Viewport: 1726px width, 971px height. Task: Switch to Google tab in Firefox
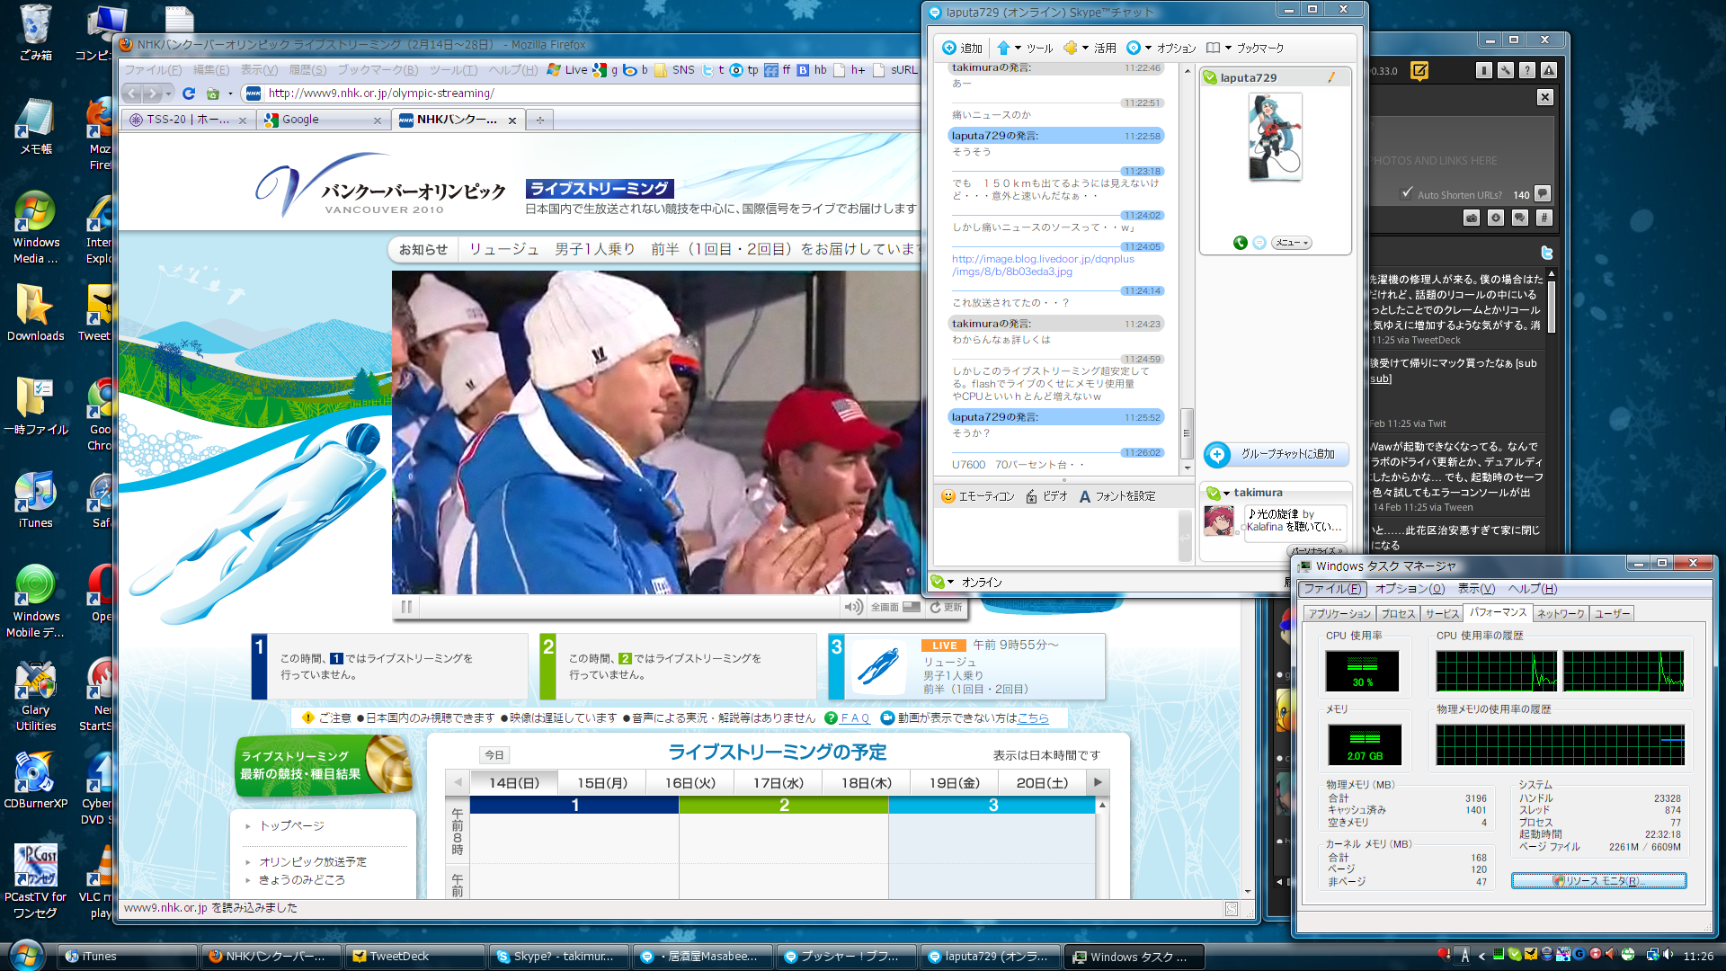[323, 120]
